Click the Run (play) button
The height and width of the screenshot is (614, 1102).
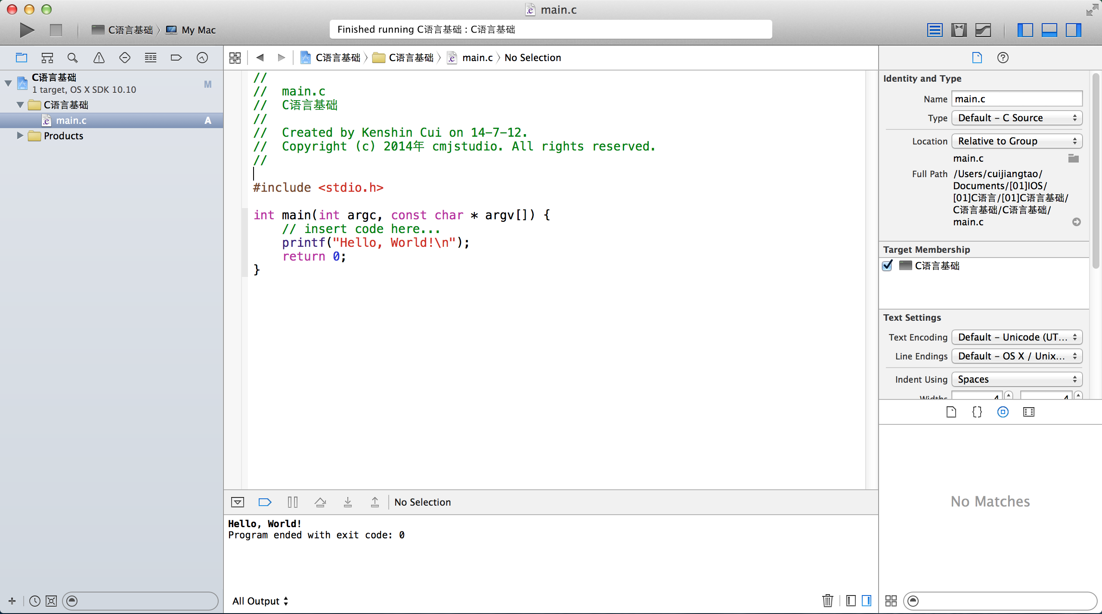tap(27, 30)
